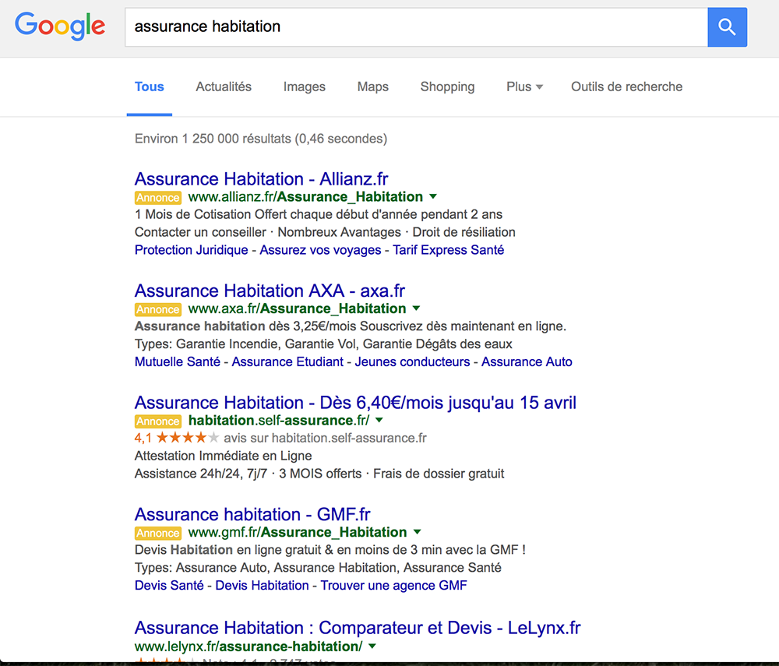Open the dropdown arrow beside axa.fr URL
This screenshot has height=666, width=779.
coord(416,308)
